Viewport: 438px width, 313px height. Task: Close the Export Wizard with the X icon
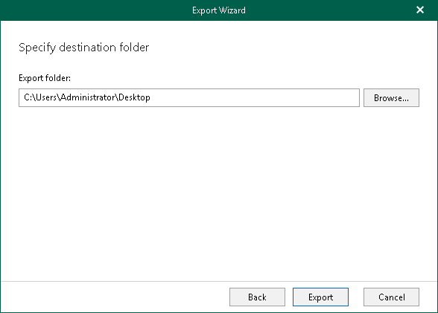tap(420, 10)
